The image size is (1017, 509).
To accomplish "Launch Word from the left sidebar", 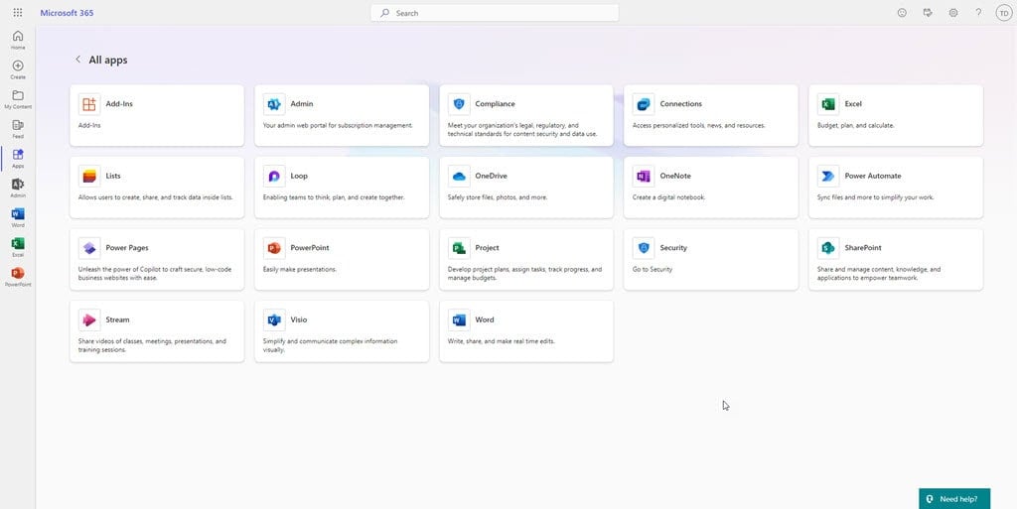I will coord(18,218).
